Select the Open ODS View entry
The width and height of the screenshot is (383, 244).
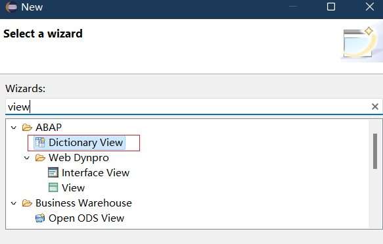[87, 218]
